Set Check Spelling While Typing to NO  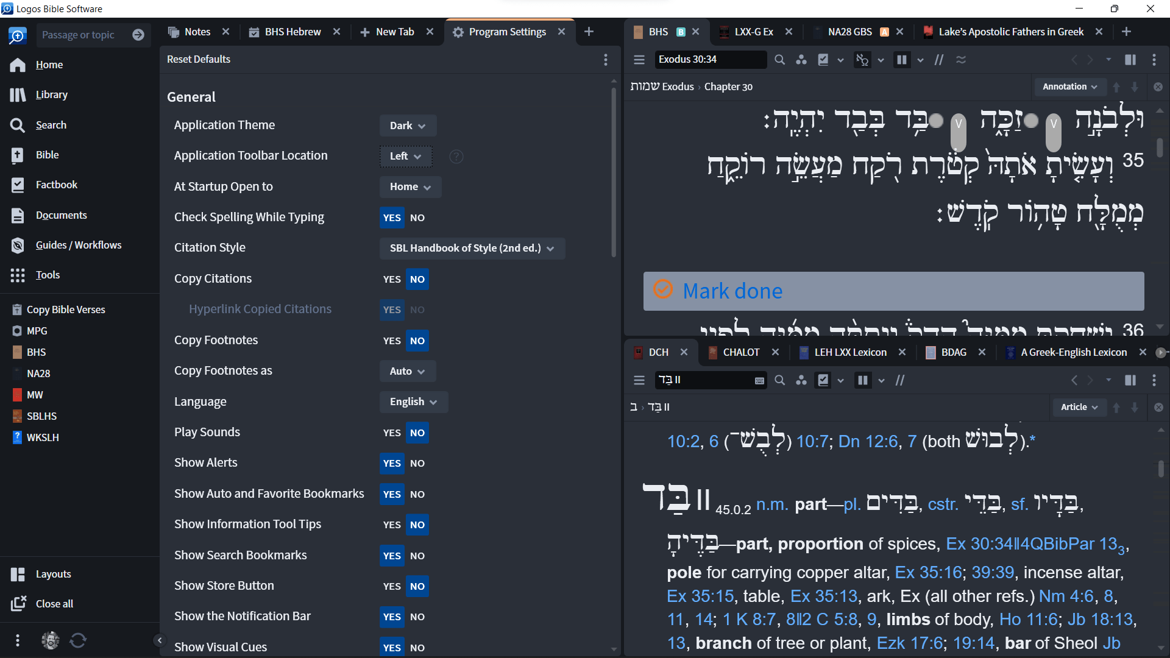point(417,218)
